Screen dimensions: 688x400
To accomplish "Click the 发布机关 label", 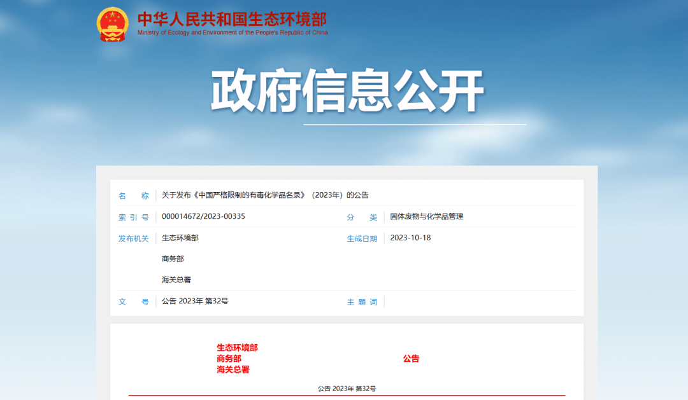I will tap(133, 238).
